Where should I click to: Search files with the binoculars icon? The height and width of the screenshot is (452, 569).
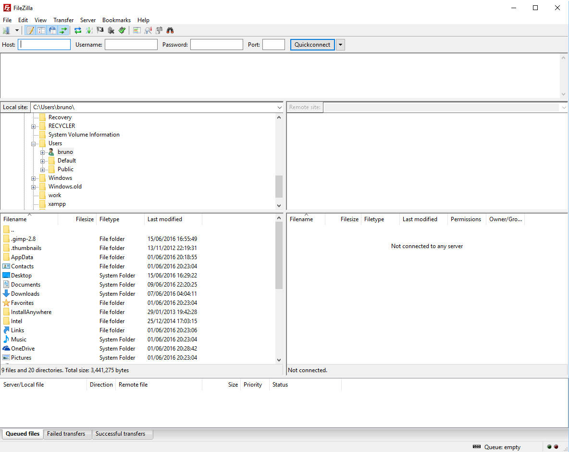pyautogui.click(x=170, y=30)
